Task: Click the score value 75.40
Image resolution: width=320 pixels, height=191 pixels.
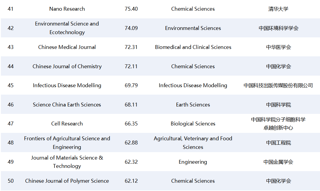Action: pos(131,9)
